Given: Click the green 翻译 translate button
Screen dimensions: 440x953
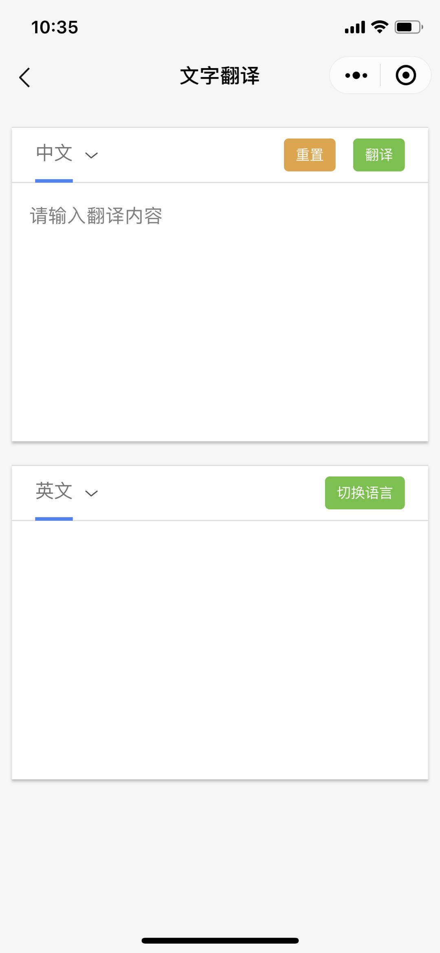Looking at the screenshot, I should (x=379, y=155).
